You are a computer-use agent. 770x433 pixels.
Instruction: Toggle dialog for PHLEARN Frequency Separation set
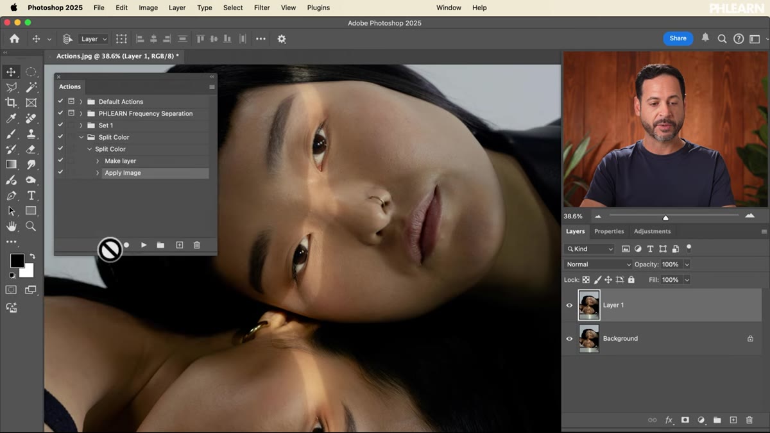pos(71,113)
